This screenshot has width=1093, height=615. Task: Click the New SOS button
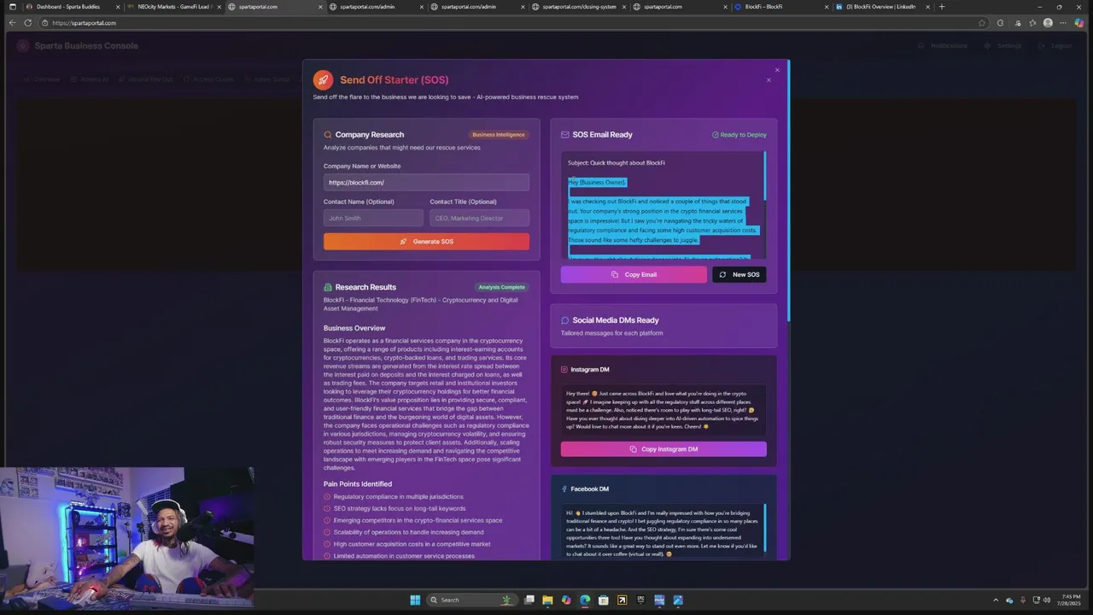click(x=739, y=274)
